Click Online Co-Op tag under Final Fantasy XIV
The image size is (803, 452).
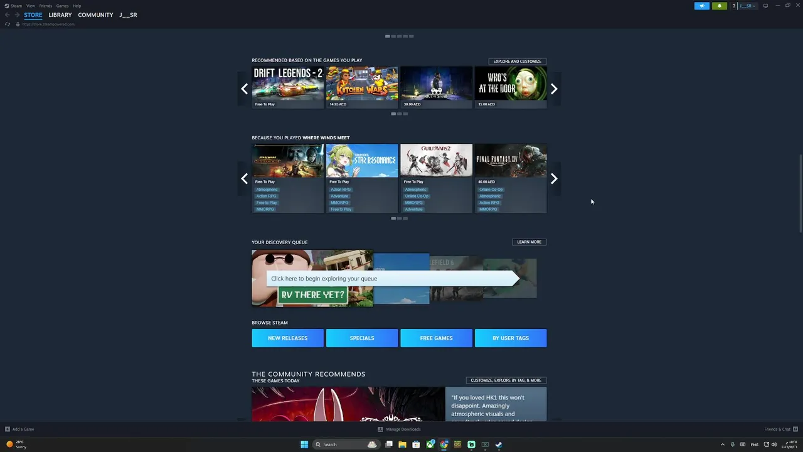point(491,190)
